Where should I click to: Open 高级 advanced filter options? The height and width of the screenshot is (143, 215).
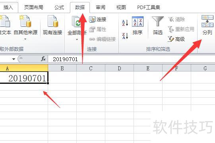coord(176,39)
